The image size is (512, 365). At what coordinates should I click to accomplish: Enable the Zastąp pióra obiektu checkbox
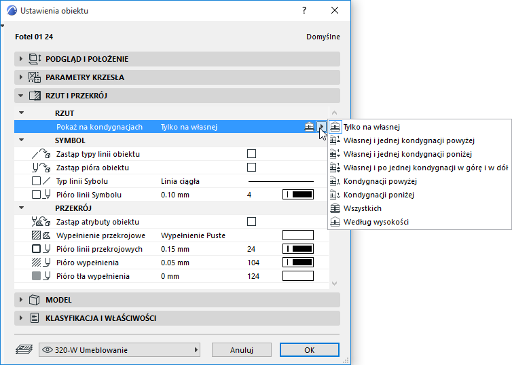pos(251,168)
